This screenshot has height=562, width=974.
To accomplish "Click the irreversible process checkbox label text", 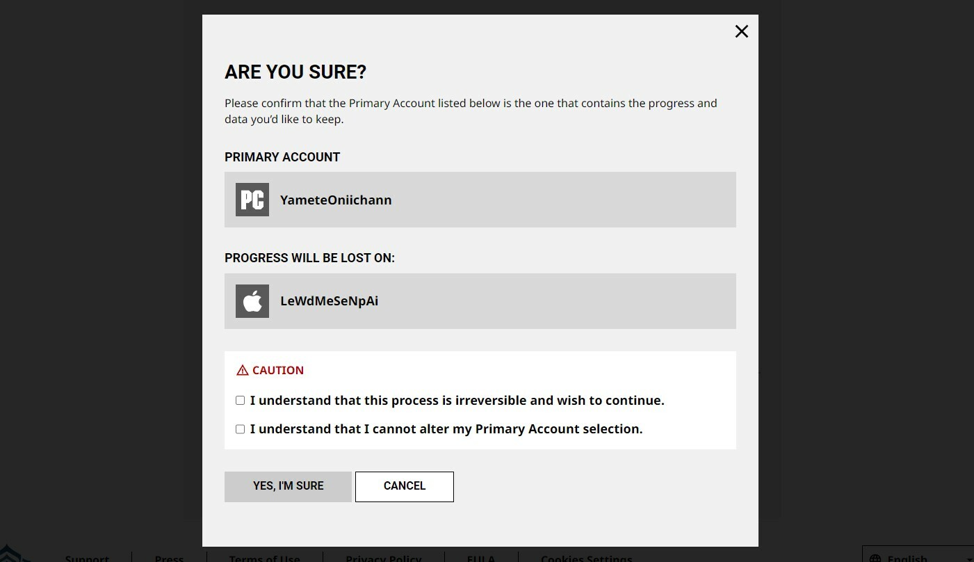I will pos(457,401).
